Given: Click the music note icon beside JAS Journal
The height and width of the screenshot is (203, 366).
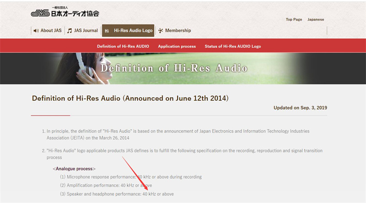Looking at the screenshot, I should click(70, 31).
